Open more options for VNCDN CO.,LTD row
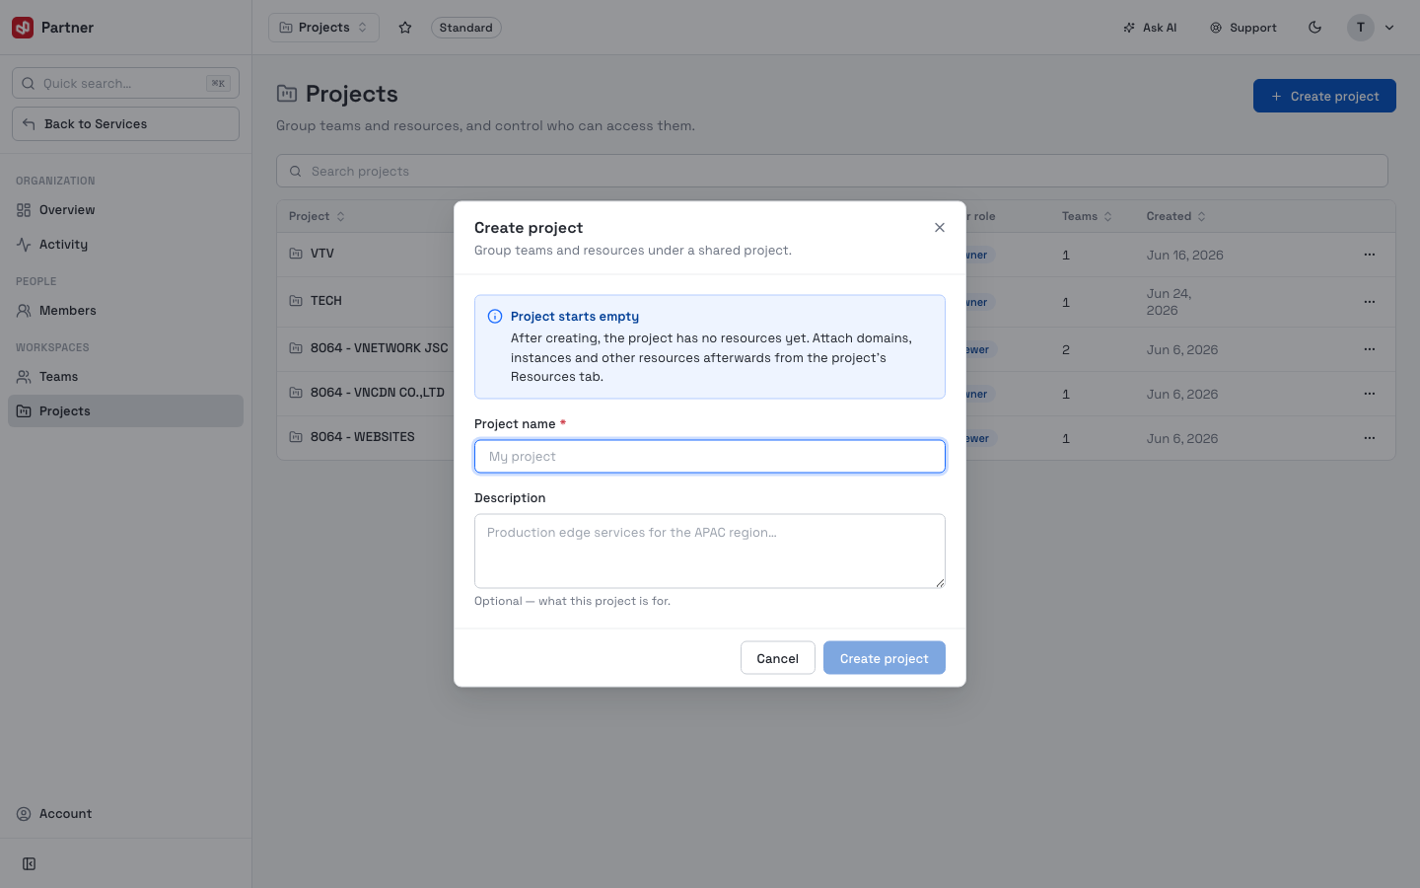The height and width of the screenshot is (888, 1420). pyautogui.click(x=1370, y=394)
